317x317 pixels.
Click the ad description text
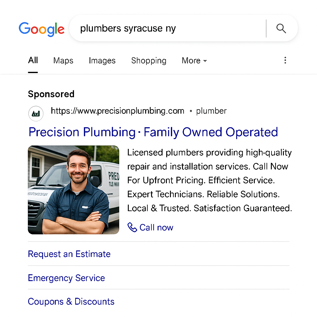tap(209, 180)
